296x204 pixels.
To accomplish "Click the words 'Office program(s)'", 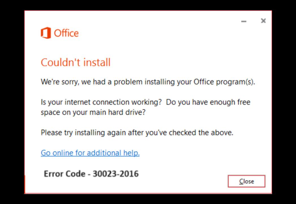I will click(224, 82).
